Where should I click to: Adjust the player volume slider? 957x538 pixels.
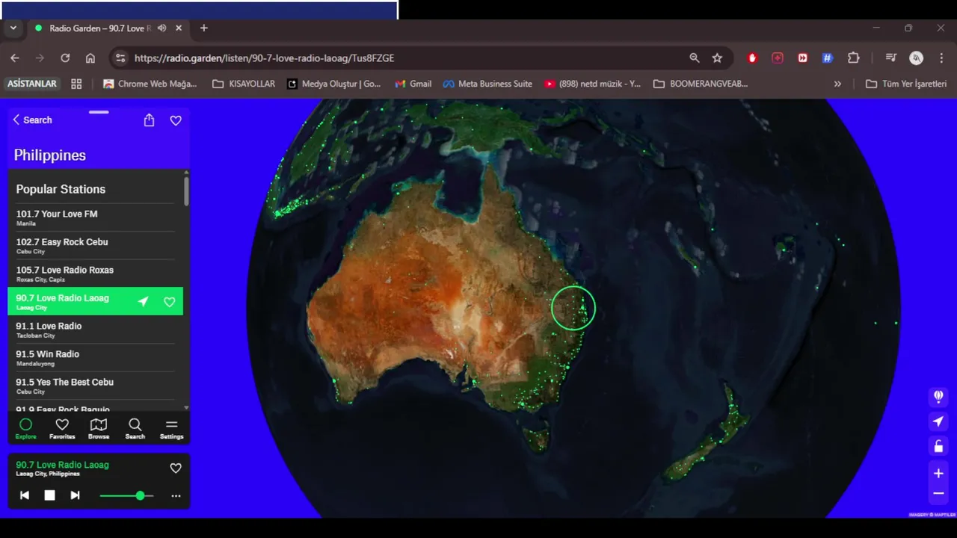126,496
